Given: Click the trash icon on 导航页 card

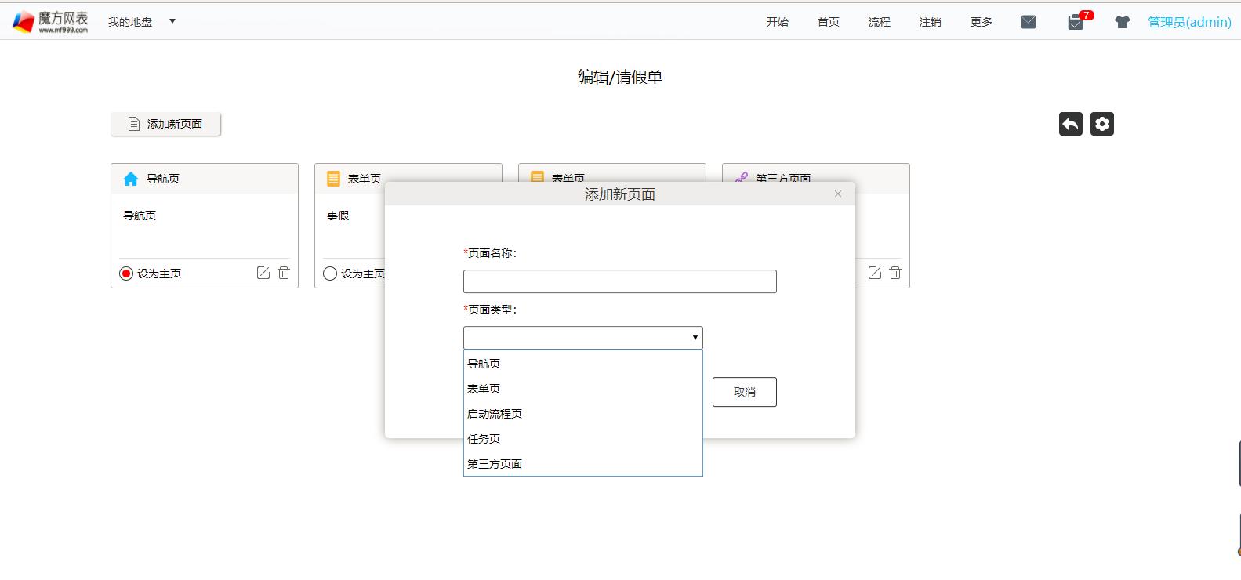Looking at the screenshot, I should [284, 273].
